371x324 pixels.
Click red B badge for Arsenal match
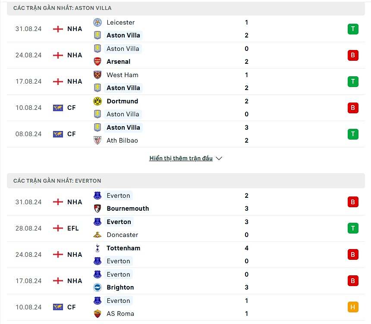click(x=353, y=55)
